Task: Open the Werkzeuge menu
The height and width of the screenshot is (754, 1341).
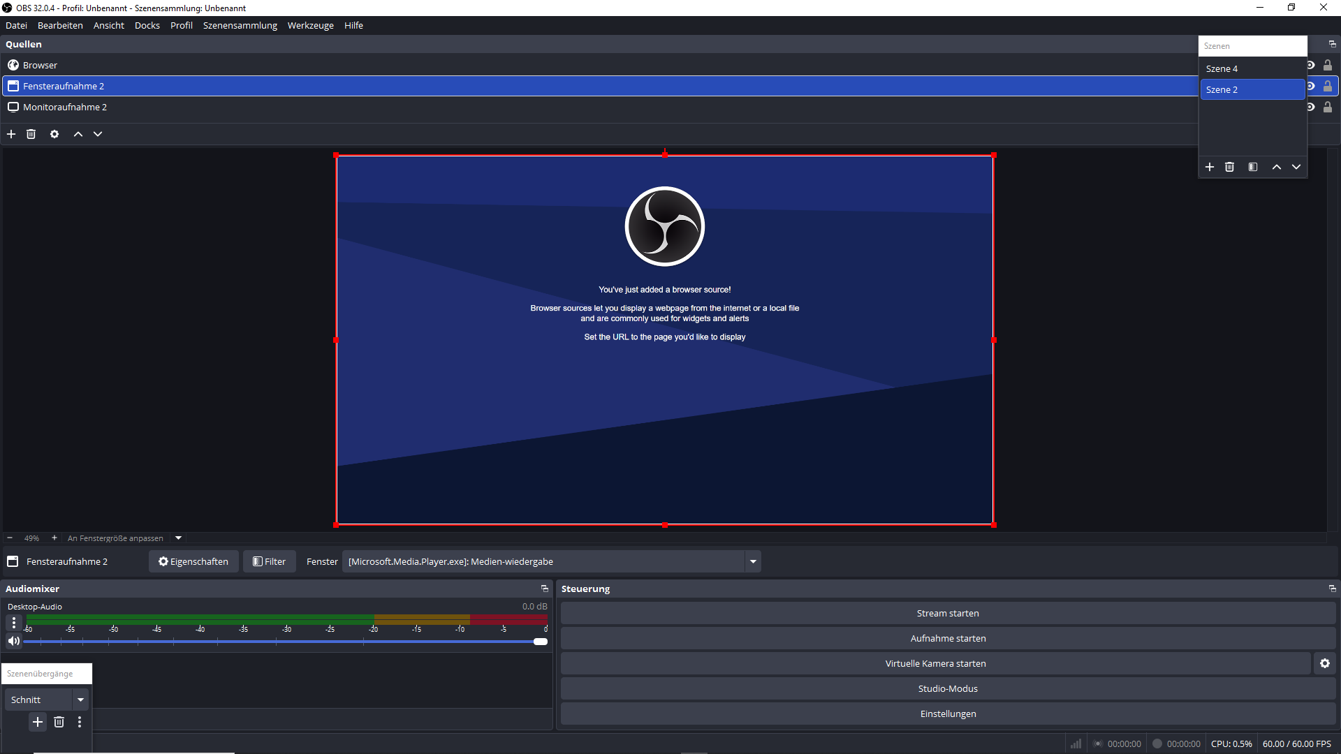Action: point(310,25)
